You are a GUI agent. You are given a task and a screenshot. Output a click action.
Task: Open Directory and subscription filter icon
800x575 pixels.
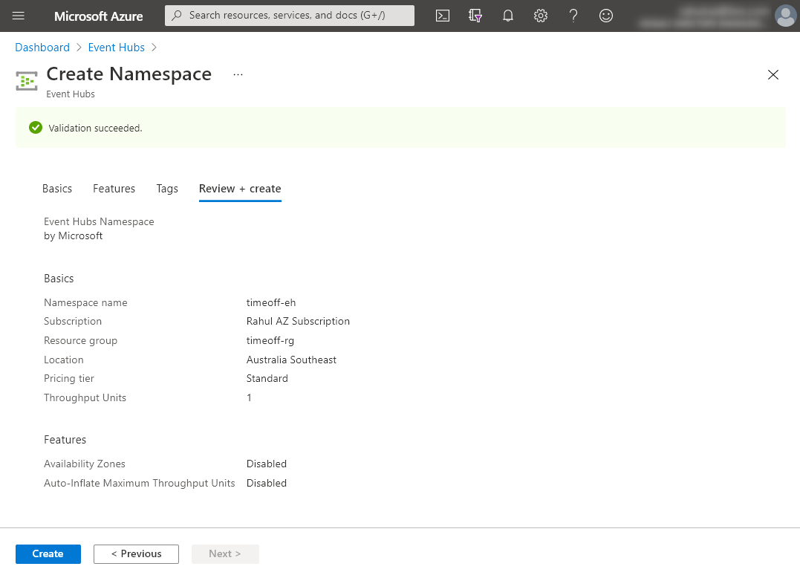(x=475, y=16)
